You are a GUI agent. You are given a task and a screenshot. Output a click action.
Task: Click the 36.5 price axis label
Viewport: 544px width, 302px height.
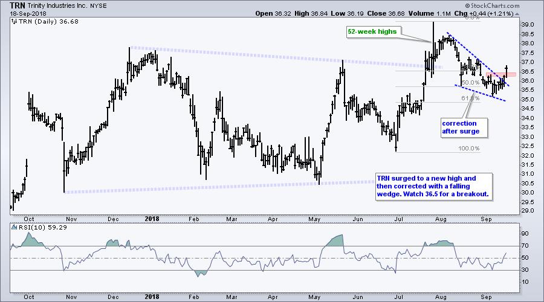click(527, 71)
